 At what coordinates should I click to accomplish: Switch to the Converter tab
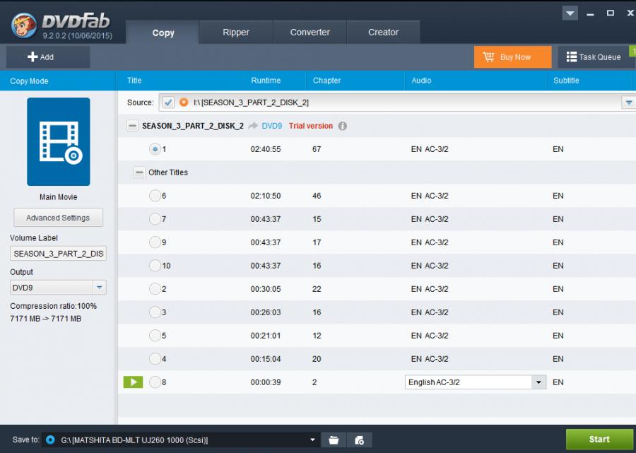(310, 32)
